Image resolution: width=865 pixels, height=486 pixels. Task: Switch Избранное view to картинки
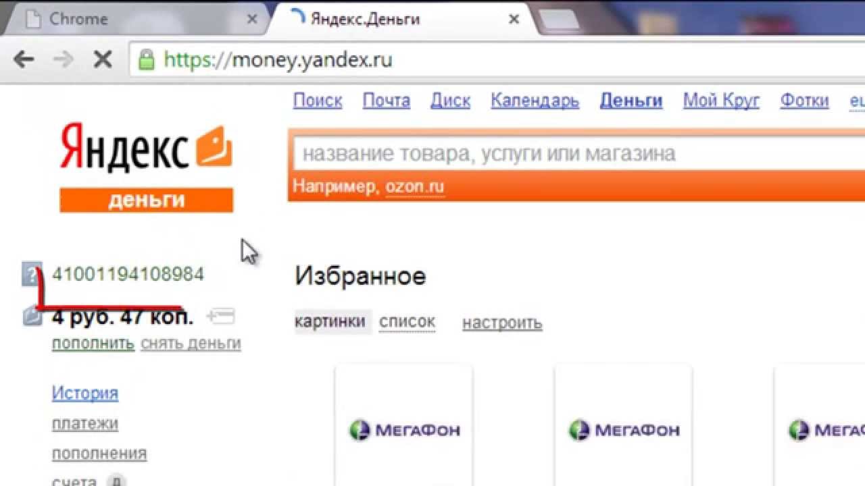pos(330,322)
